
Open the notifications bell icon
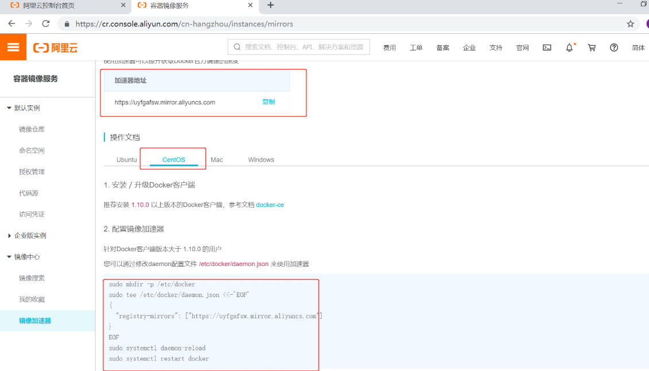pos(569,48)
